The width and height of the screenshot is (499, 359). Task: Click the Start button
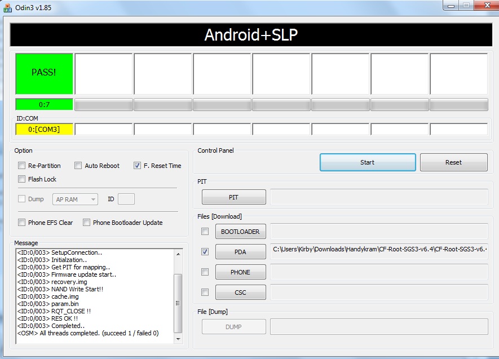368,162
